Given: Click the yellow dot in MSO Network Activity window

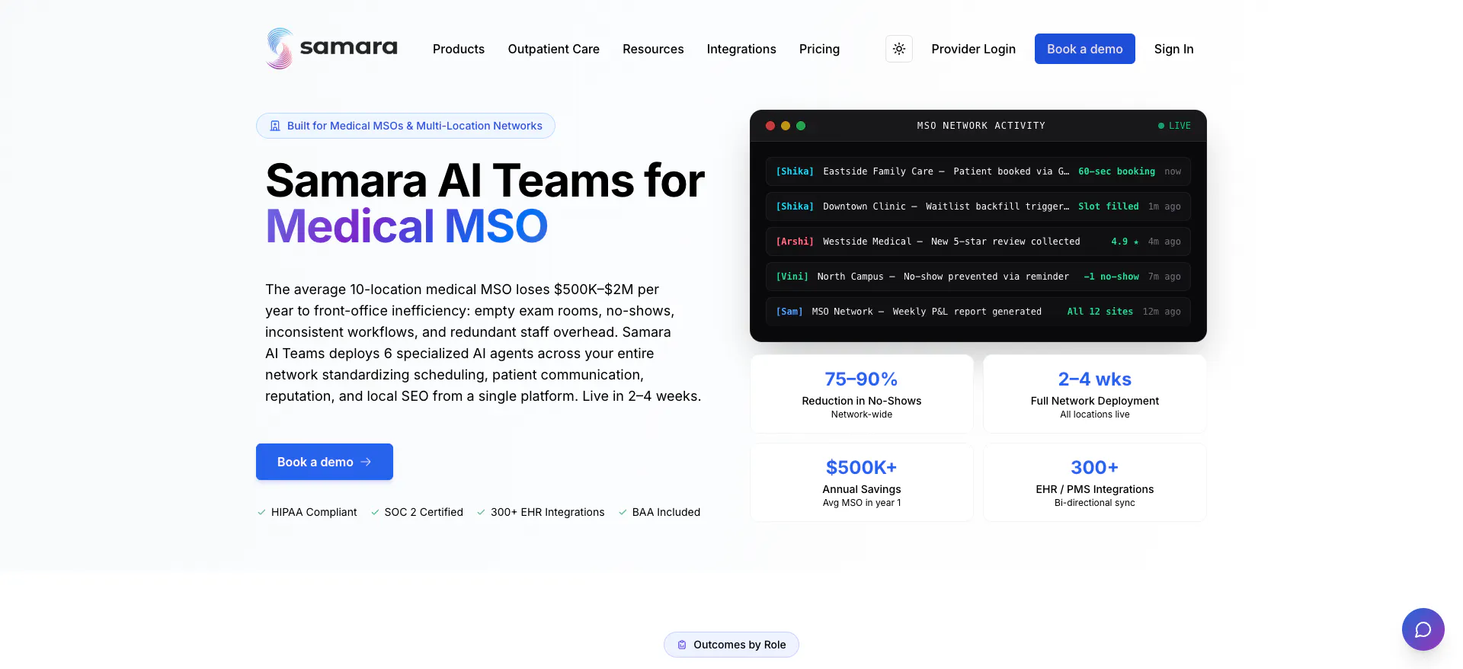Looking at the screenshot, I should [786, 126].
